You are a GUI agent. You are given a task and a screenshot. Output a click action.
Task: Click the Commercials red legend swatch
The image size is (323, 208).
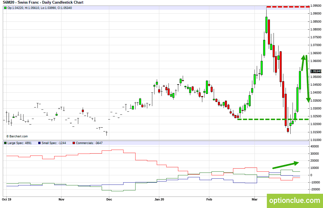[74, 143]
